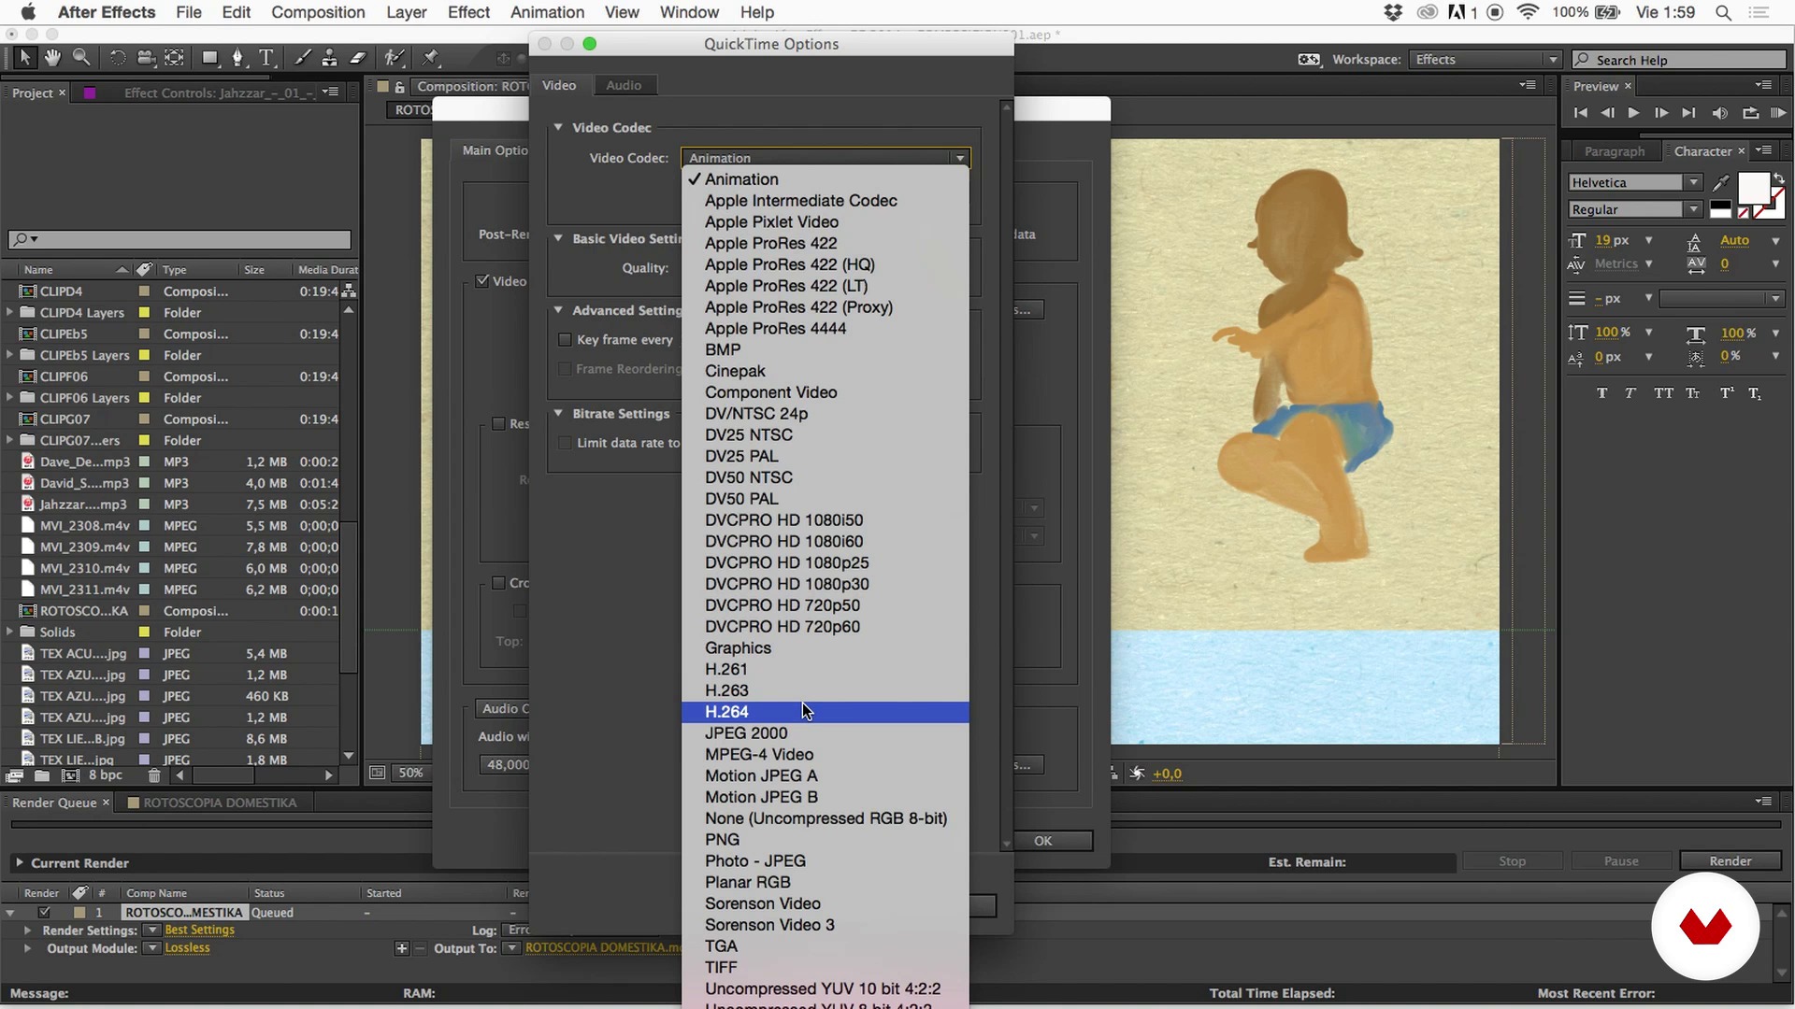Toggle Preview audio mute speaker icon
This screenshot has height=1009, width=1795.
1720,113
